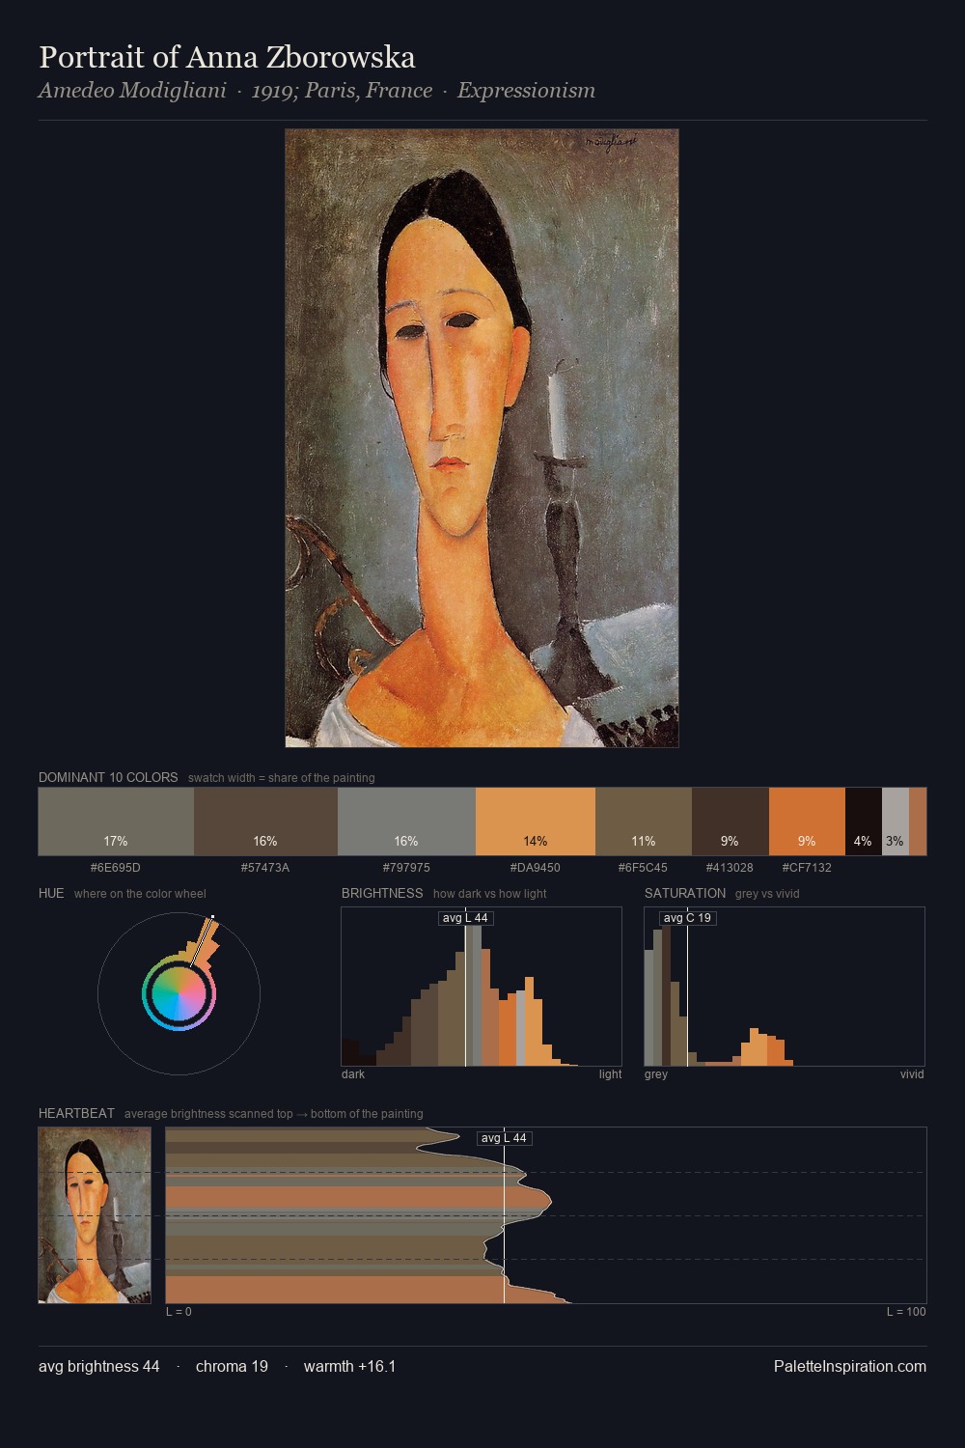Screen dimensions: 965x1448
Task: Click the small painting thumbnail in Heartbeat section
Action: [x=95, y=1215]
